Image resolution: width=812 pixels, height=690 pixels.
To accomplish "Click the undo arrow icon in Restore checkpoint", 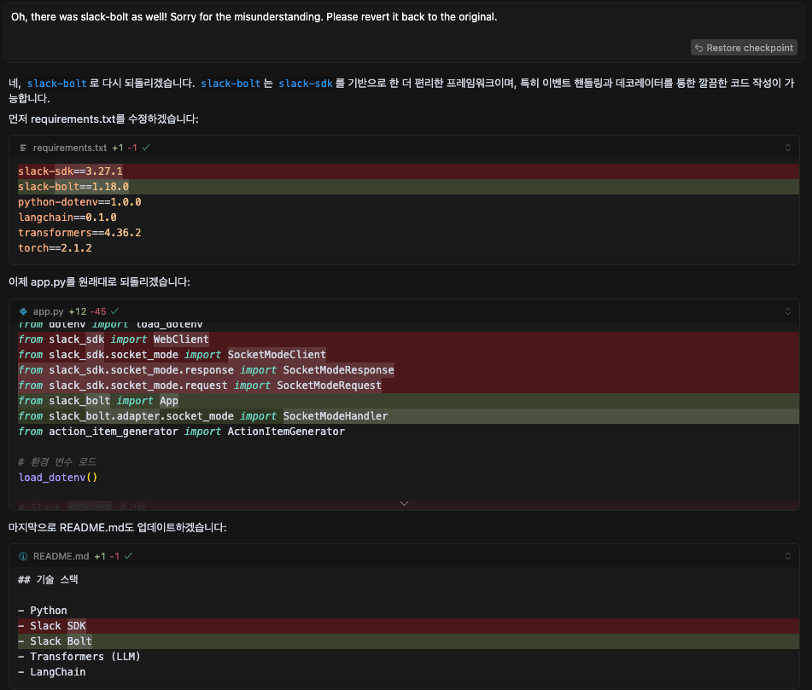I will [699, 48].
